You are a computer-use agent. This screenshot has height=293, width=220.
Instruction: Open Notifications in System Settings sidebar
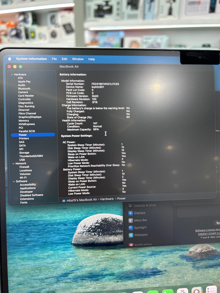[x=140, y=244]
